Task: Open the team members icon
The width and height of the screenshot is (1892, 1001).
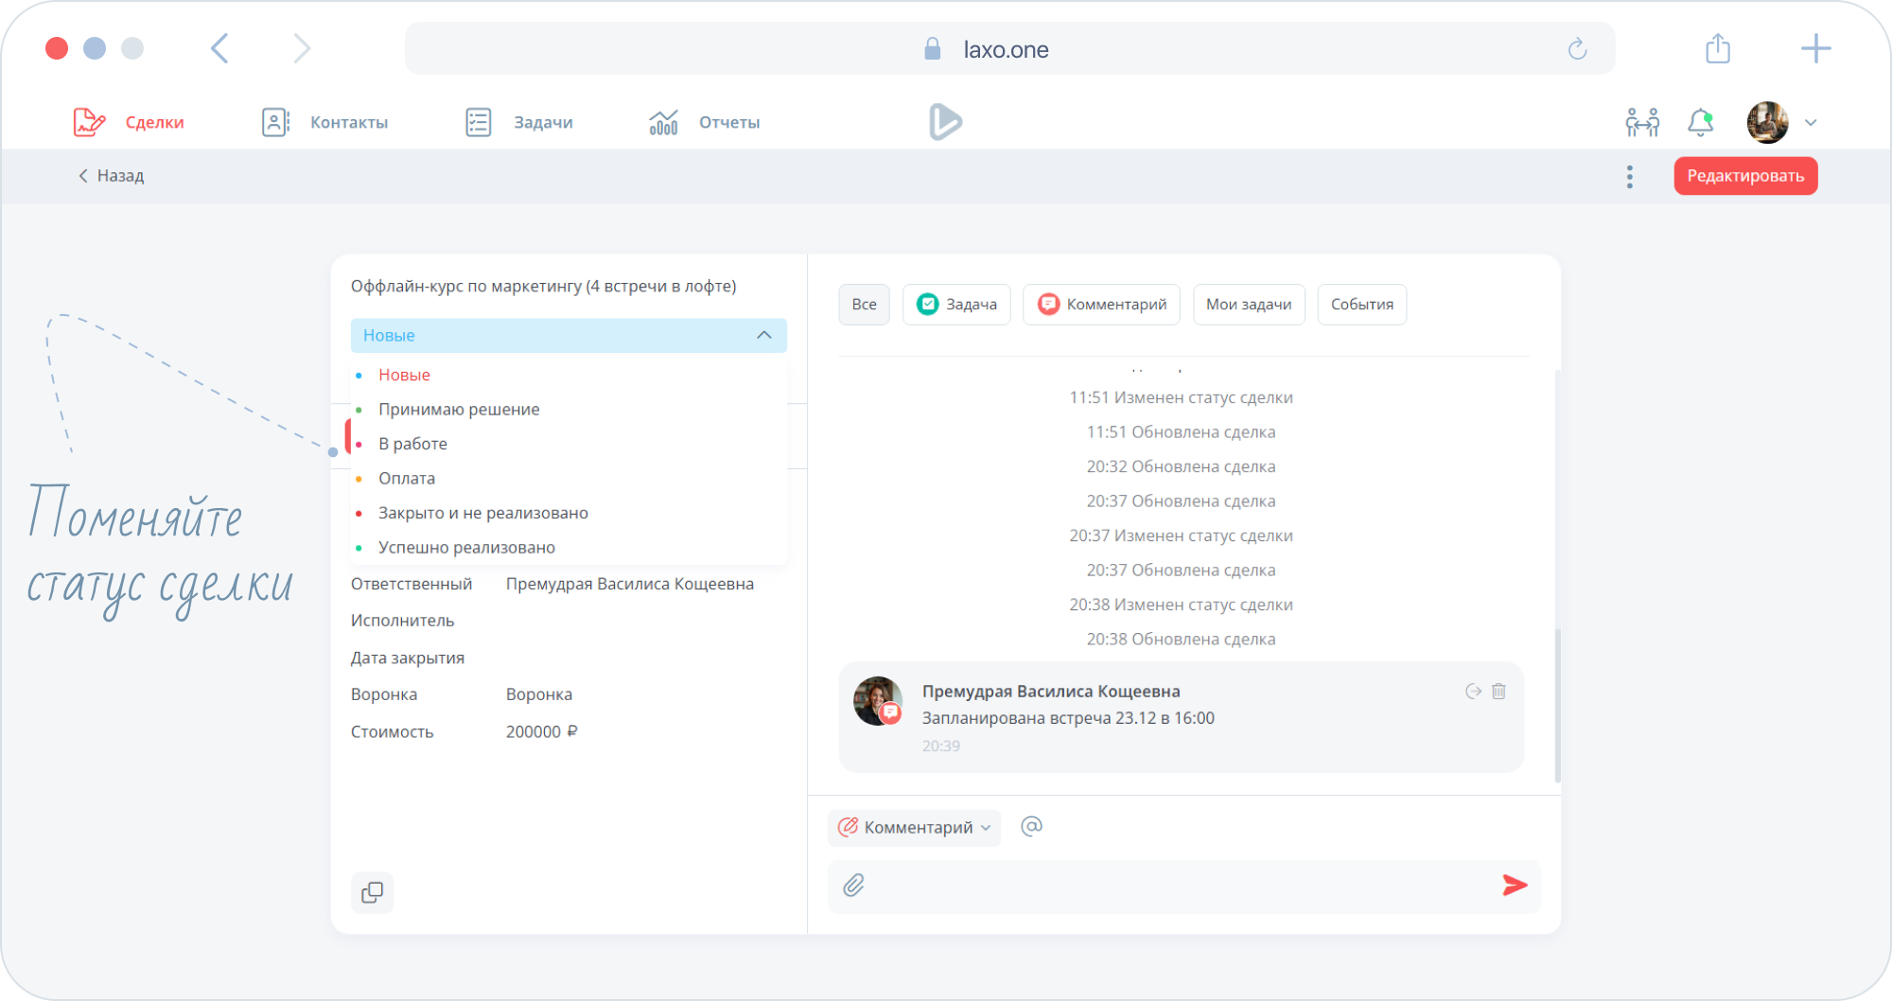Action: pyautogui.click(x=1641, y=122)
